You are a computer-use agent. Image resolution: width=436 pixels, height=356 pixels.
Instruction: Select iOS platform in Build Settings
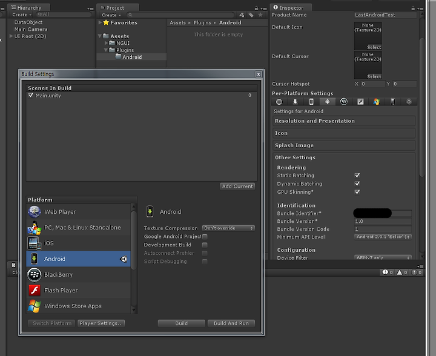[x=78, y=243]
